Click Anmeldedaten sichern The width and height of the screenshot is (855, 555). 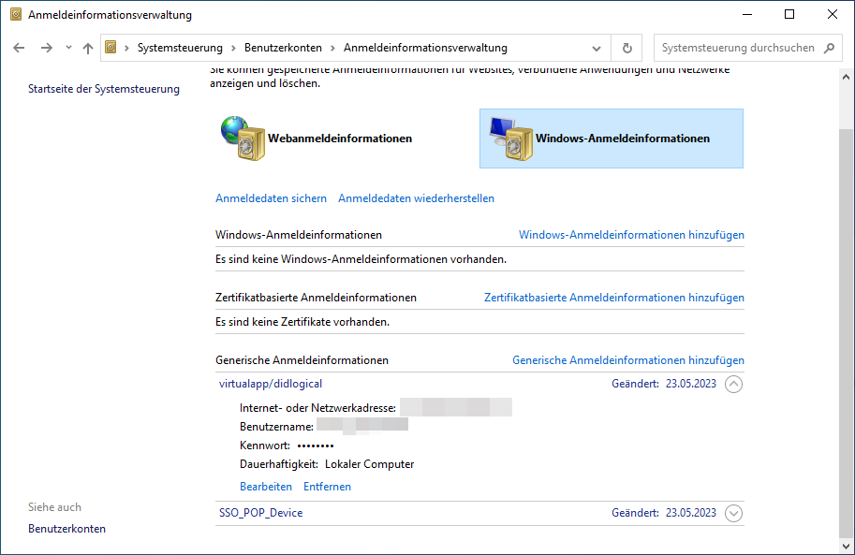[x=271, y=198]
